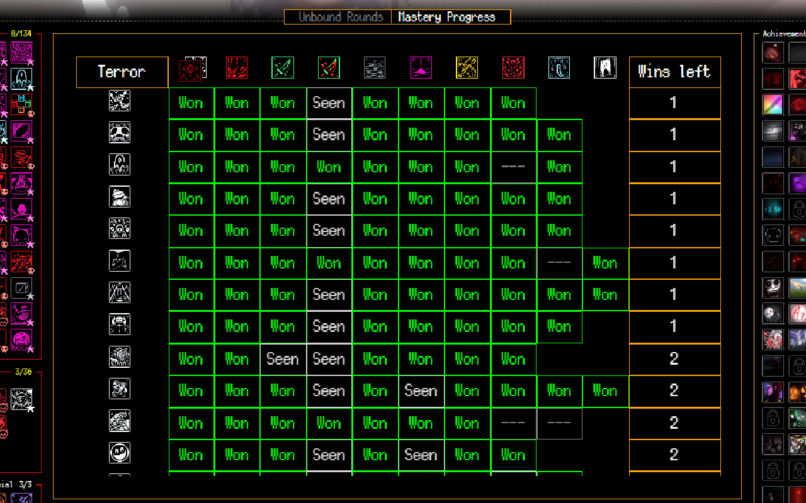Image resolution: width=806 pixels, height=503 pixels.
Task: Click the Achievements panel title
Action: (x=784, y=34)
